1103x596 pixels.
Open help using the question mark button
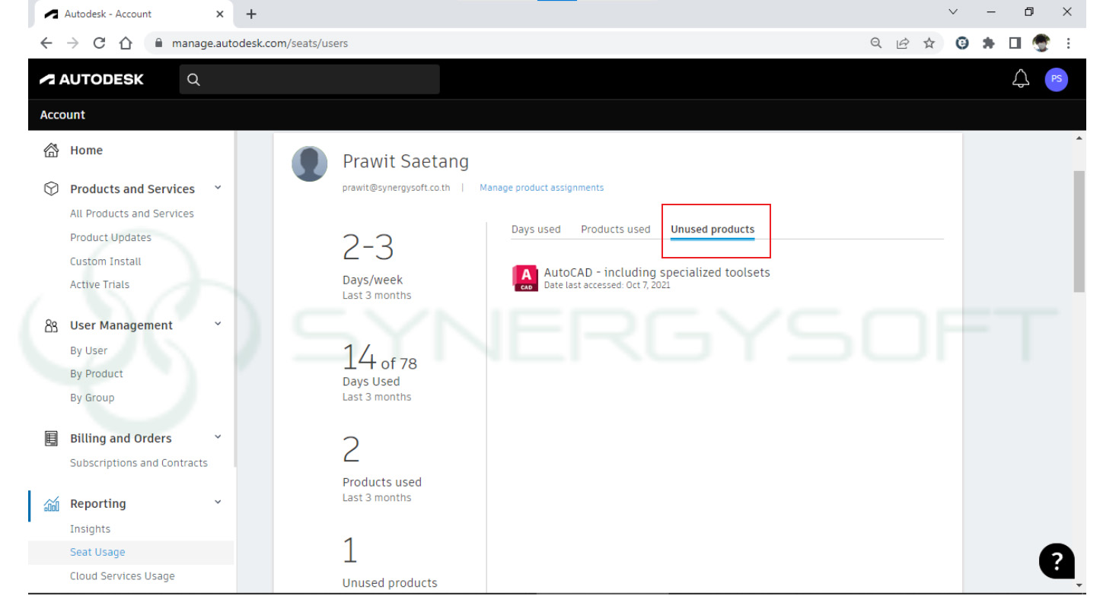coord(1057,561)
